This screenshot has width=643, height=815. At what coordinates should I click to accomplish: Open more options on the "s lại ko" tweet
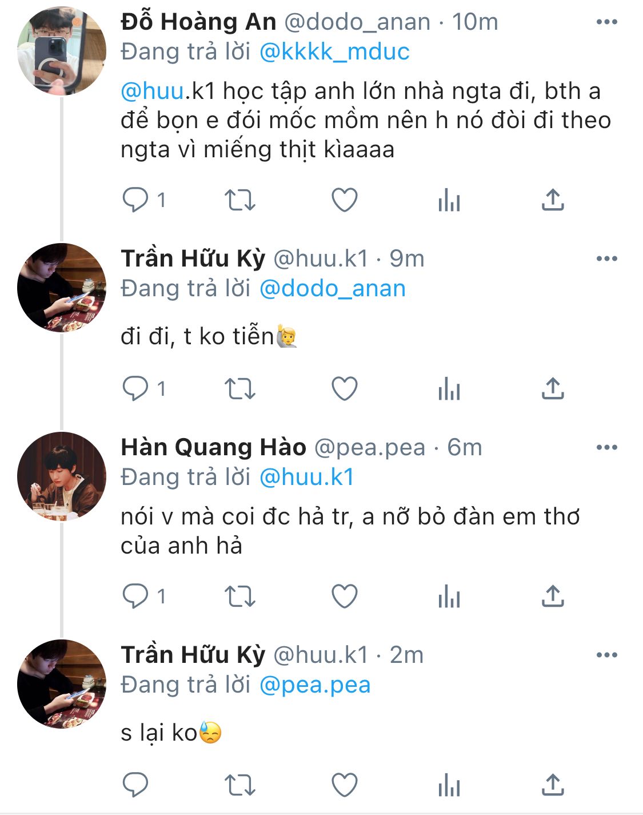(x=606, y=655)
